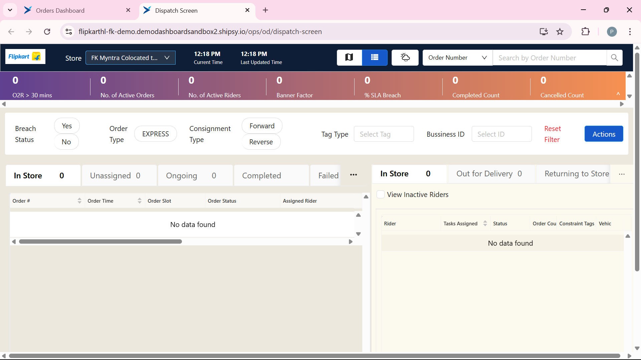Click the page vertical scrollbar thumb
This screenshot has width=641, height=360.
pyautogui.click(x=637, y=162)
